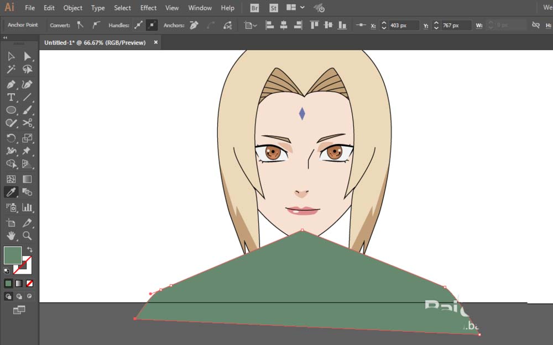Hide handles for multiple selected anchors

[152, 25]
